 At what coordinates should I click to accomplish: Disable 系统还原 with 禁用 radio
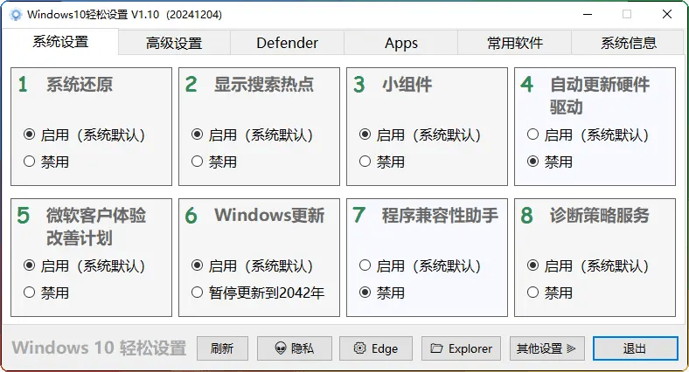coord(29,162)
